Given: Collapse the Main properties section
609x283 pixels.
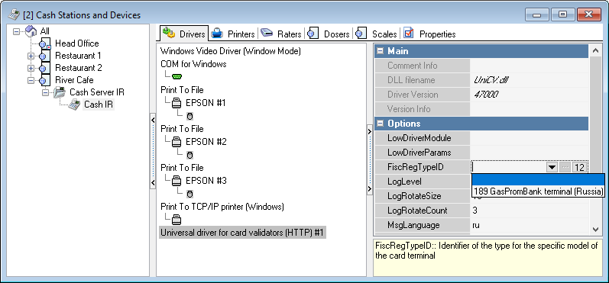Looking at the screenshot, I should click(381, 51).
